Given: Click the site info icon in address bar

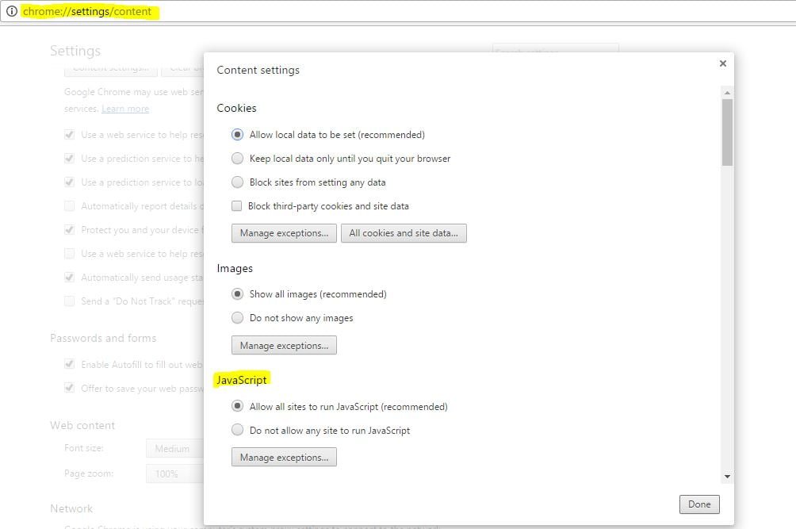Looking at the screenshot, I should [11, 10].
